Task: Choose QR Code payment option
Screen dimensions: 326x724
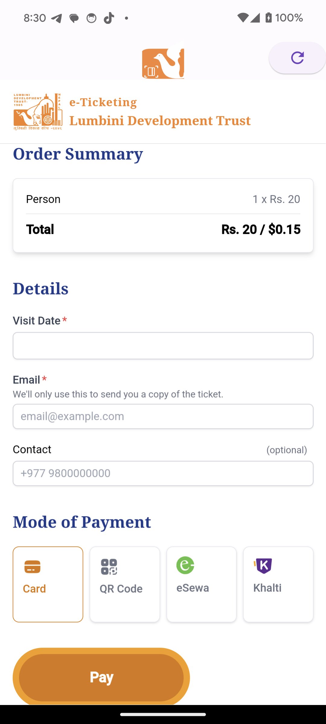Action: click(x=125, y=584)
